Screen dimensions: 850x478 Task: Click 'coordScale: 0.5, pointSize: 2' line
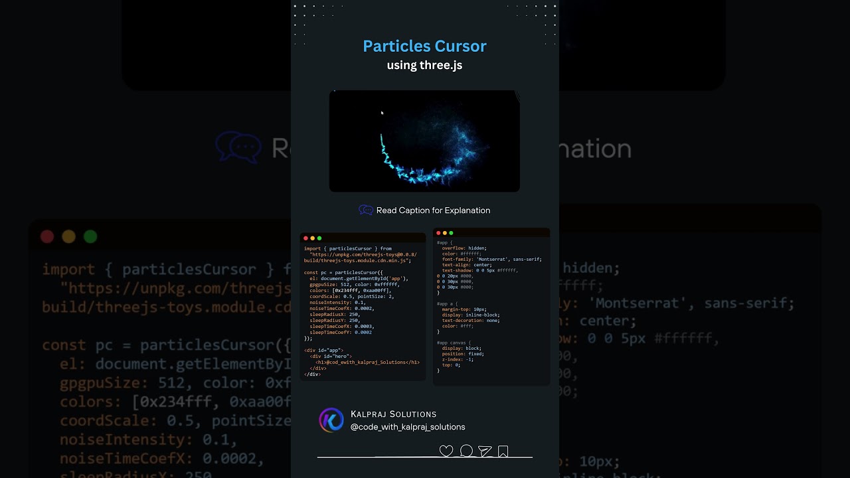coord(352,296)
